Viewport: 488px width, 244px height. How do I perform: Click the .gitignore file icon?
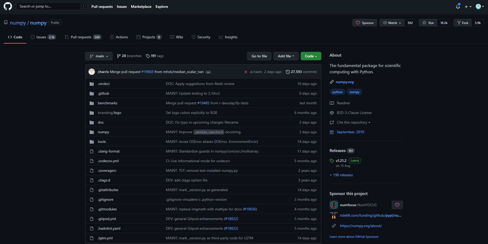pos(92,200)
